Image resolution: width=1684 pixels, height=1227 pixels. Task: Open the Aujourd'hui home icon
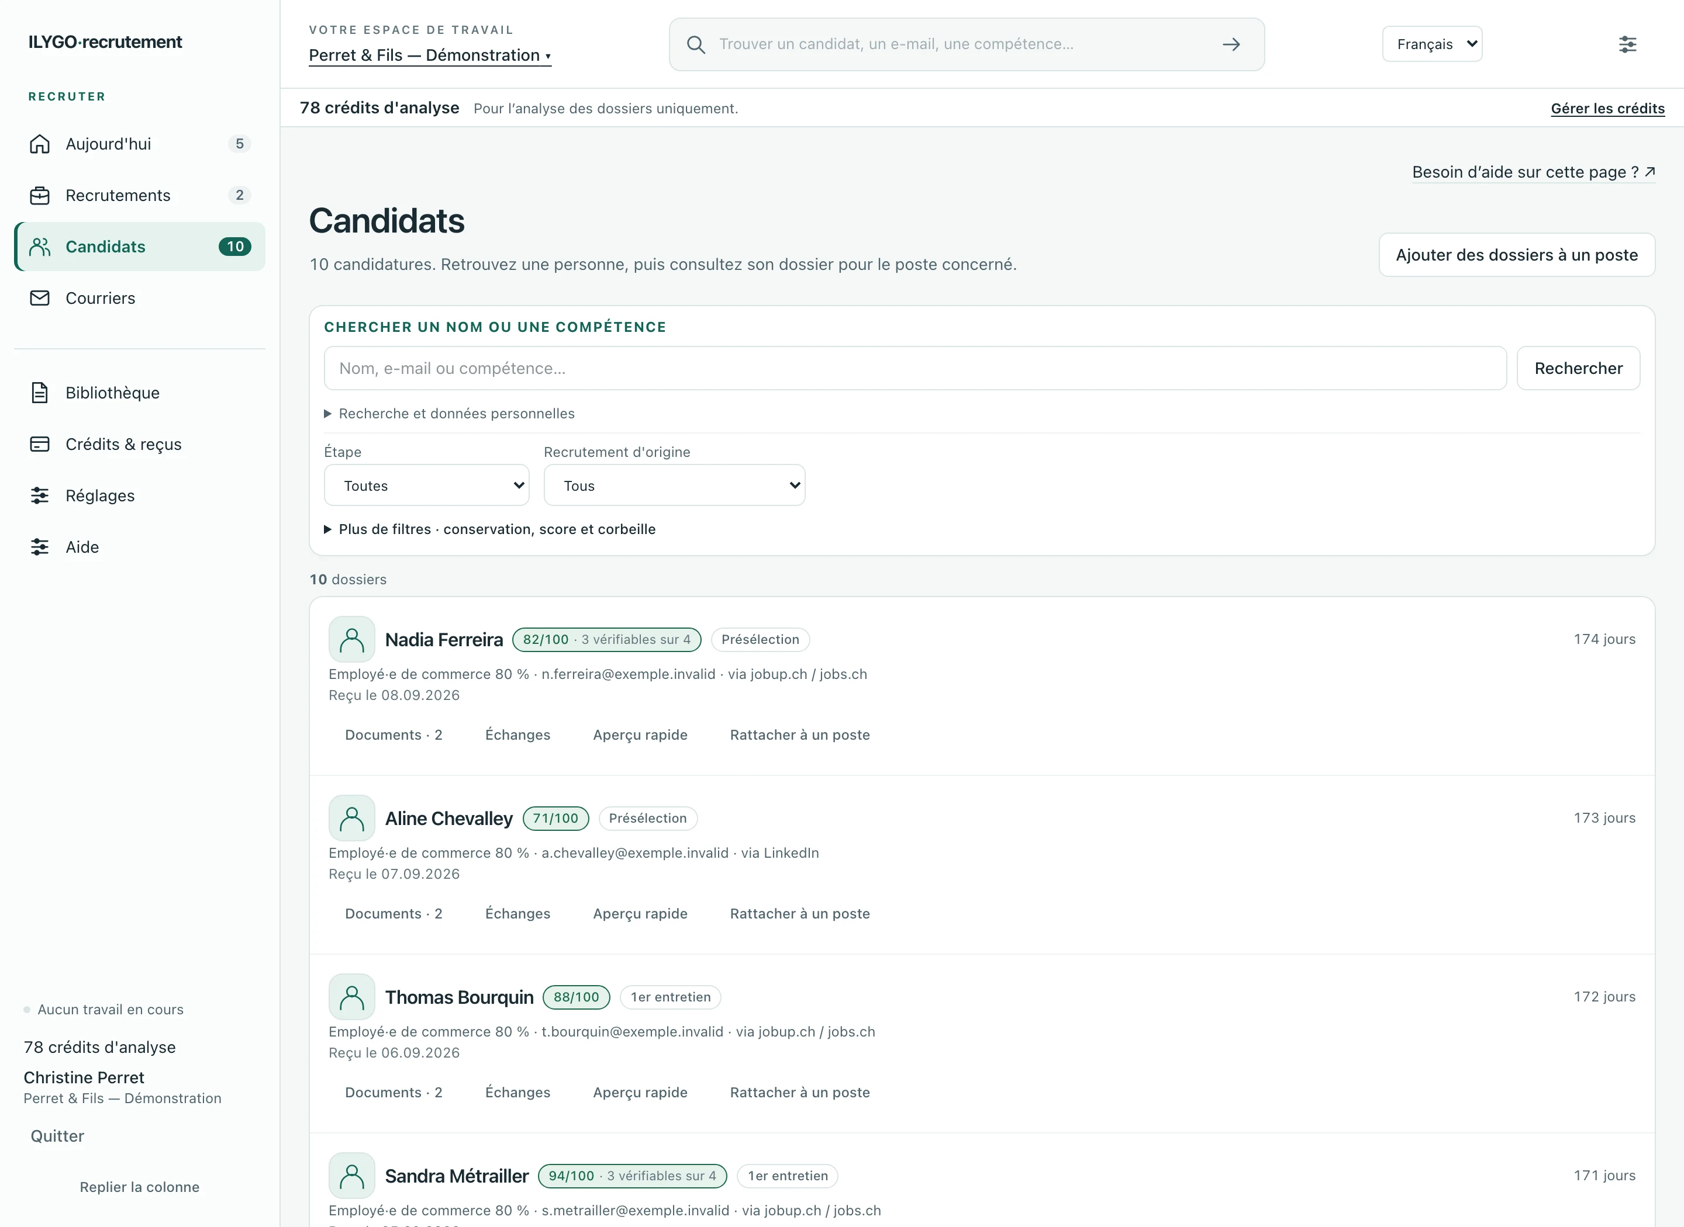39,144
